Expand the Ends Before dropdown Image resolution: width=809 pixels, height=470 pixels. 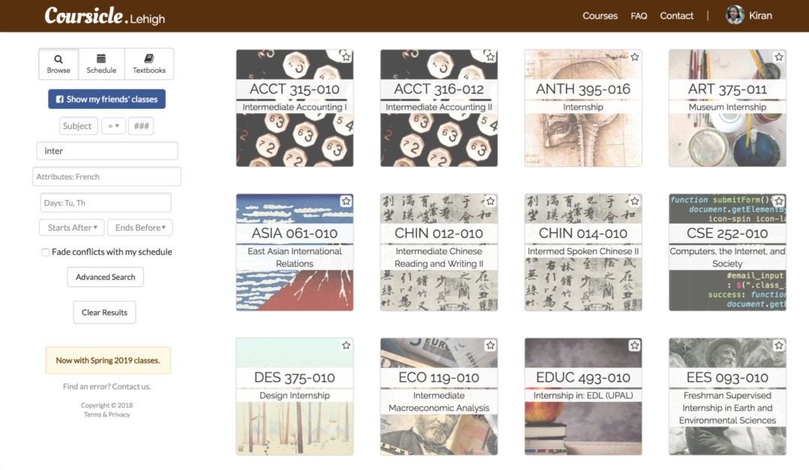(x=140, y=228)
